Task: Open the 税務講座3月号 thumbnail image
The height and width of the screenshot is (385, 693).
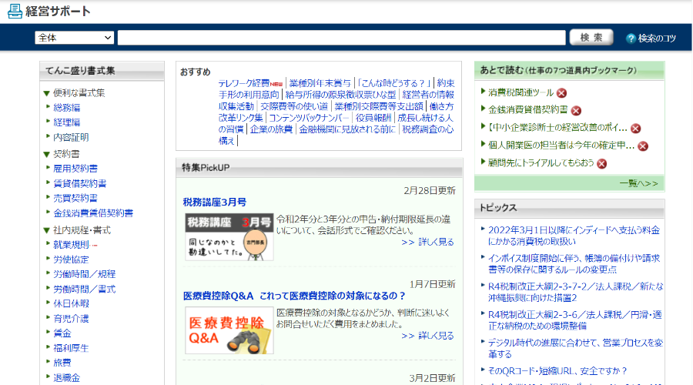Action: click(x=229, y=236)
